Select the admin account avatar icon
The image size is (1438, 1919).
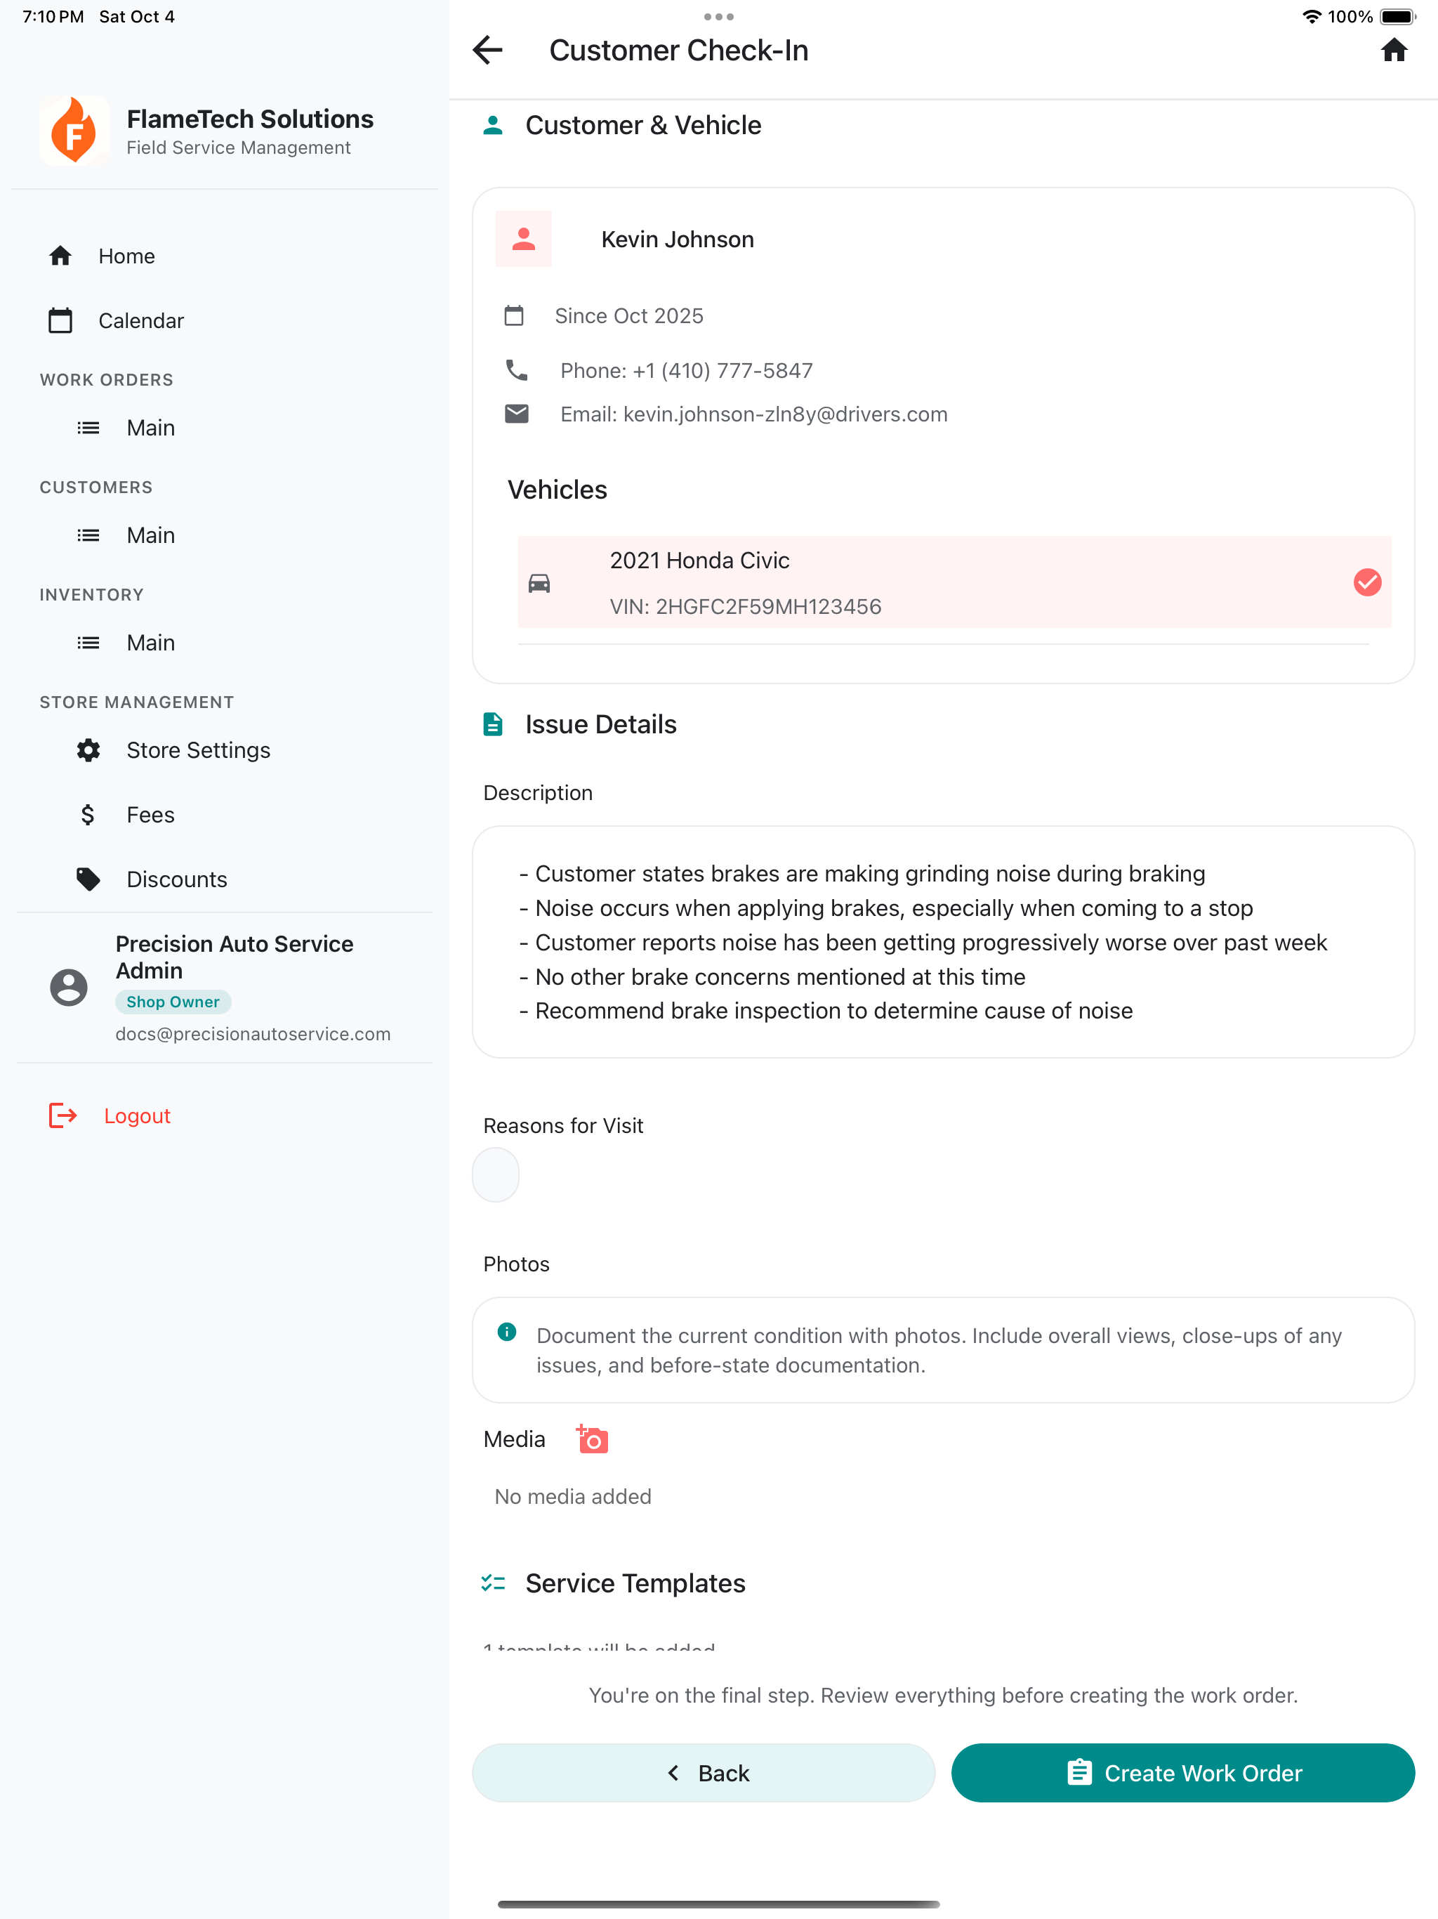coord(69,986)
